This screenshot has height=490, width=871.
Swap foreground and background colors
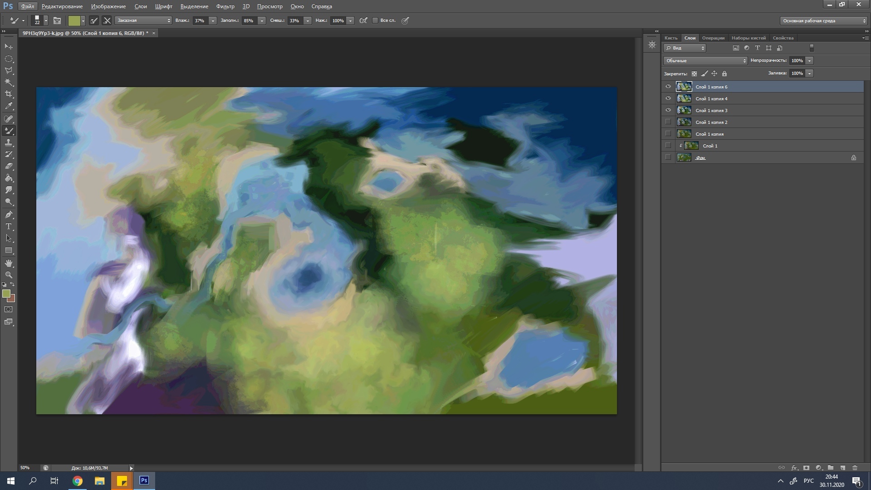(x=13, y=284)
